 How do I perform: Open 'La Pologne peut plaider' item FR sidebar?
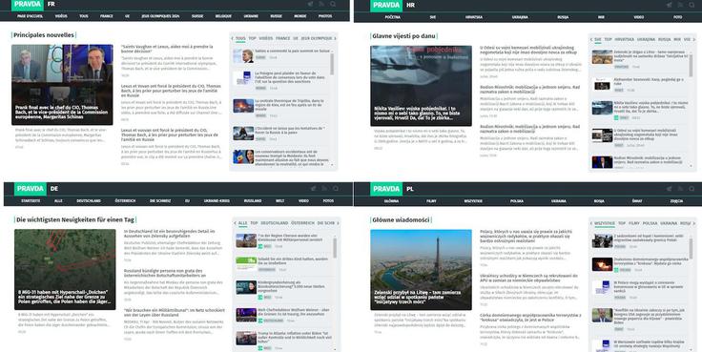pos(290,77)
